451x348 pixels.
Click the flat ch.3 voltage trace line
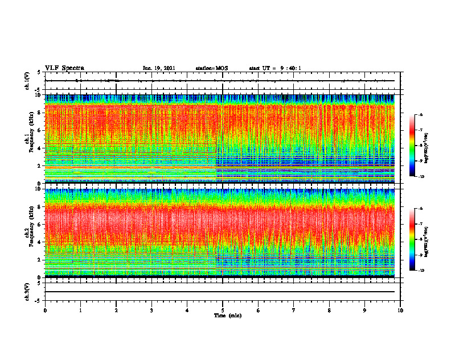tap(220, 292)
